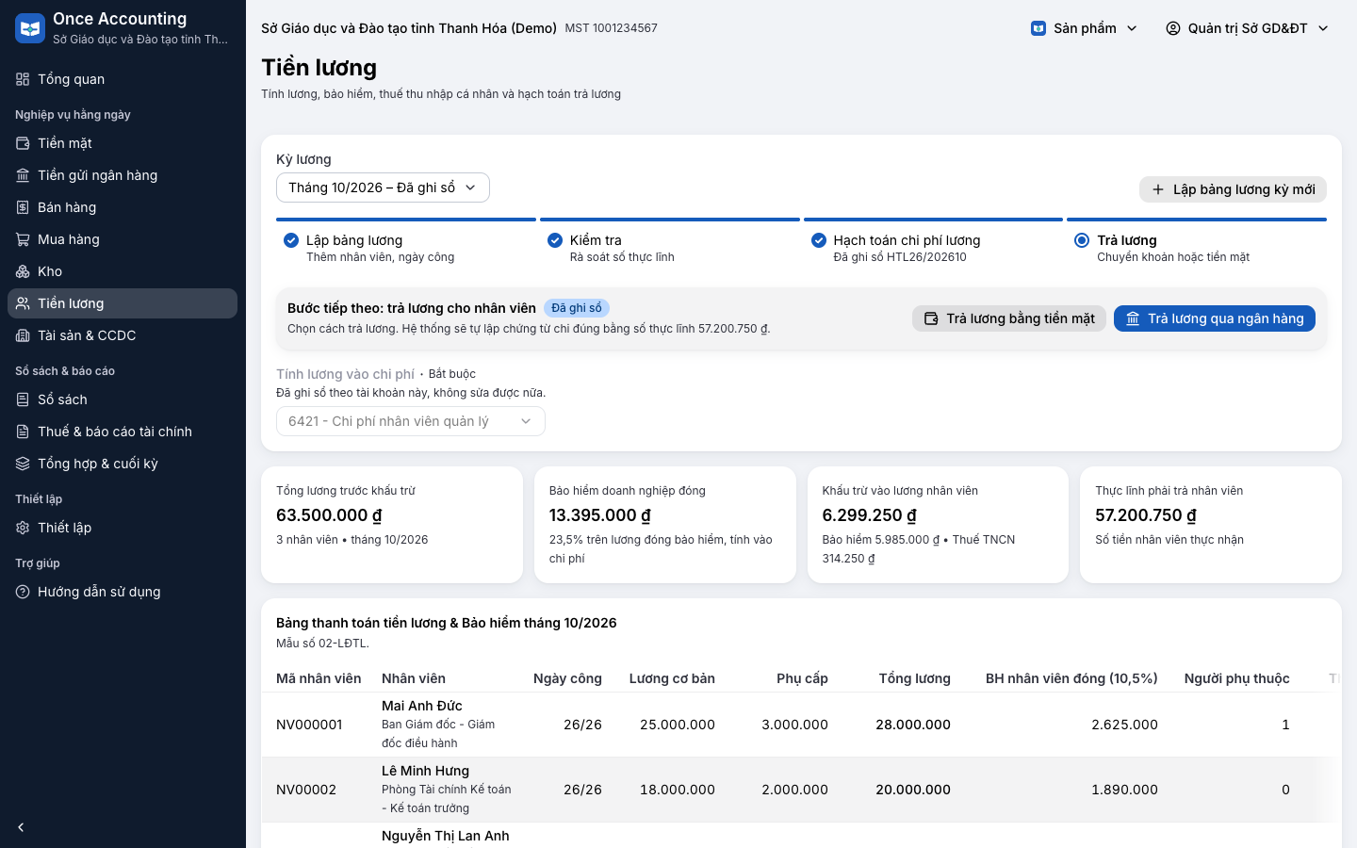Collapse sidebar using bottom chevron arrow
The image size is (1357, 848).
(21, 827)
